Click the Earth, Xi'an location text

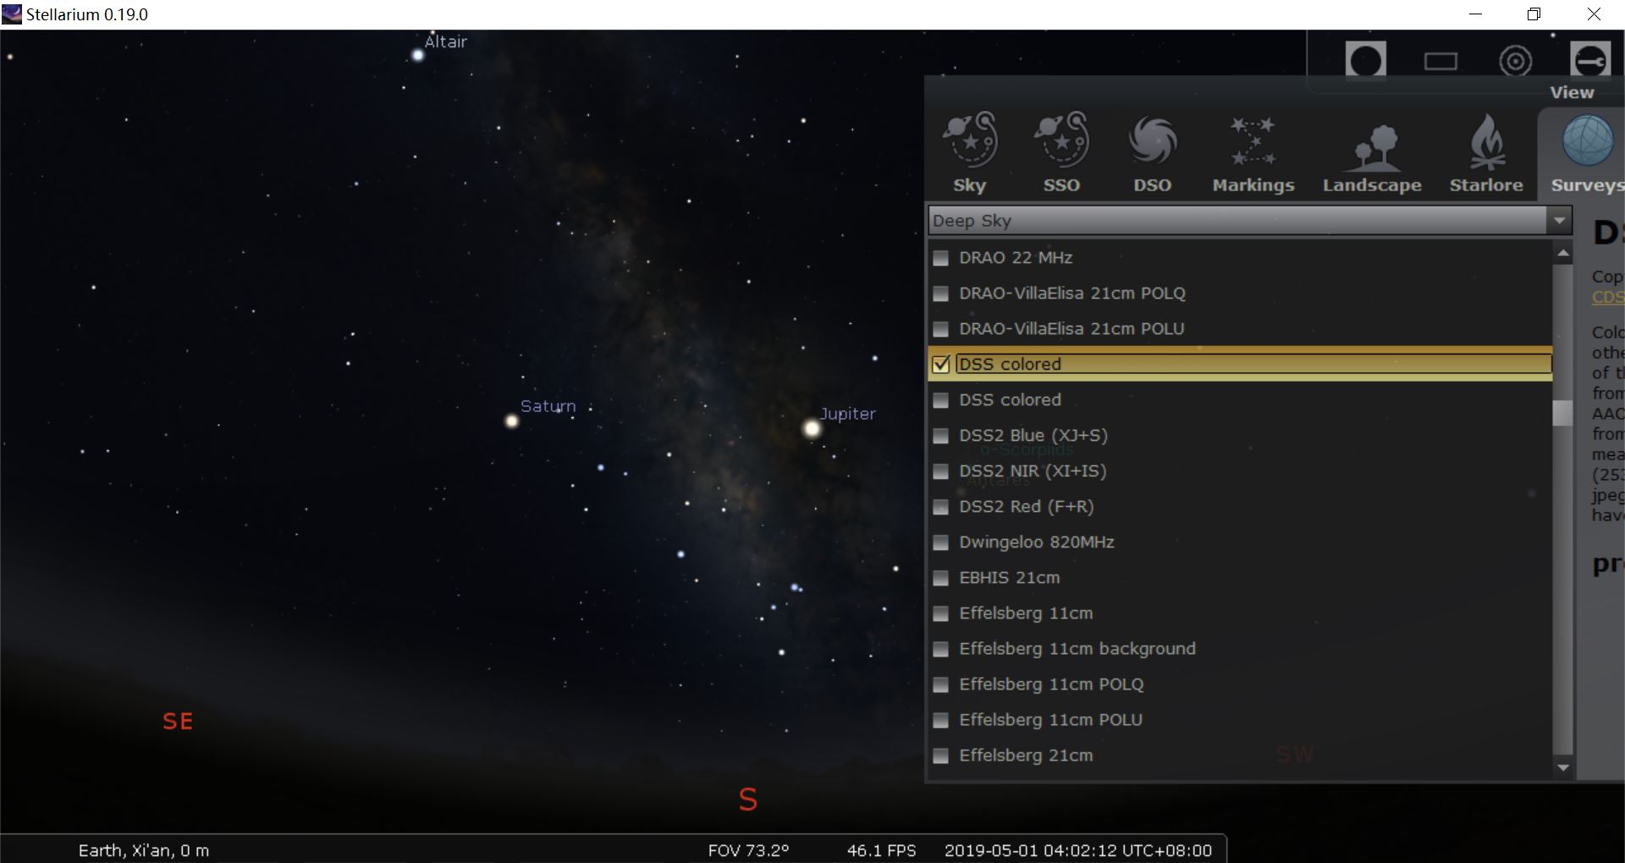pyautogui.click(x=142, y=850)
